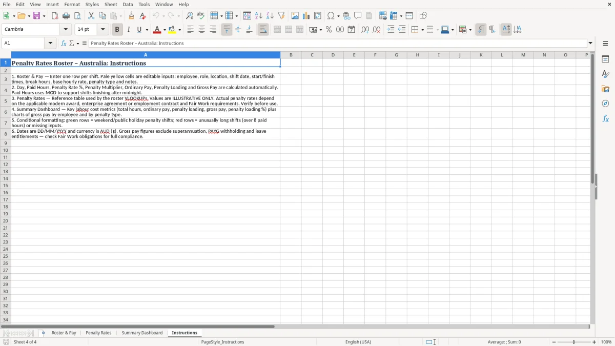Viewport: 615px width, 346px height.
Task: Export directly as PDF icon
Action: (55, 16)
